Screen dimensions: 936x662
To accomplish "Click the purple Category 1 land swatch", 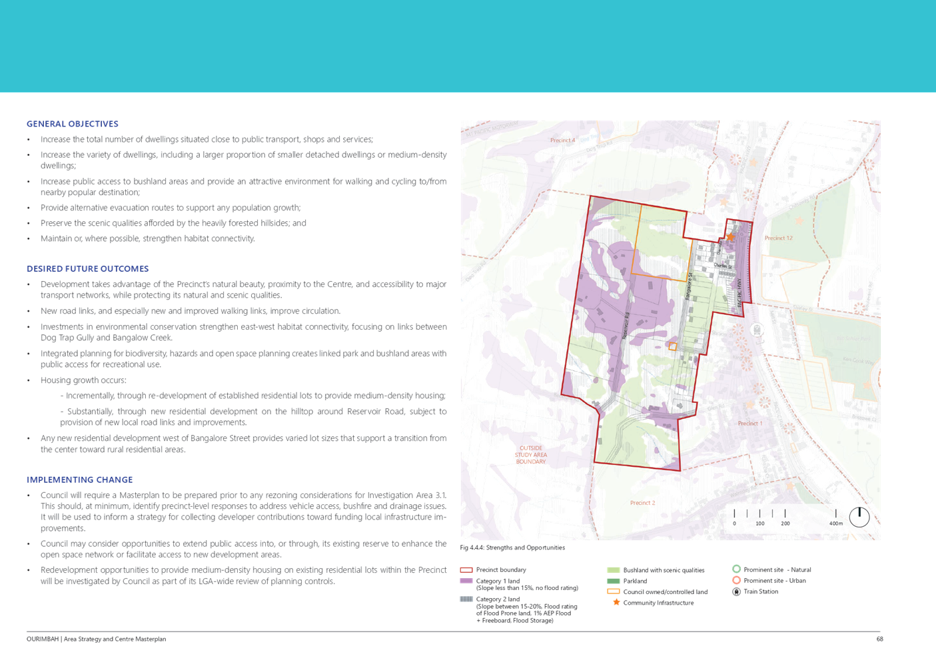I will pyautogui.click(x=466, y=581).
